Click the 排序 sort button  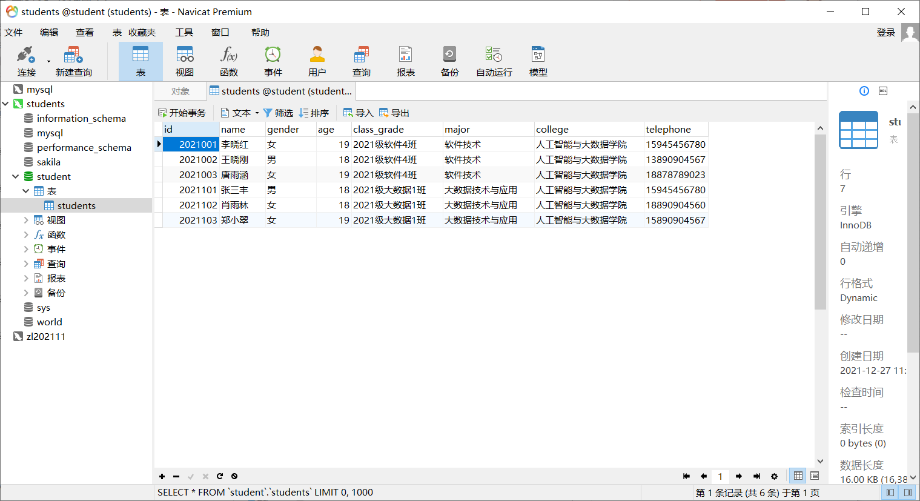click(314, 113)
